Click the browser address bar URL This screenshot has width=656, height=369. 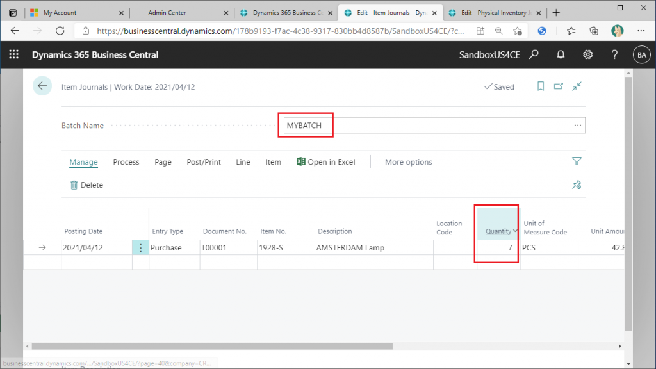pos(281,31)
